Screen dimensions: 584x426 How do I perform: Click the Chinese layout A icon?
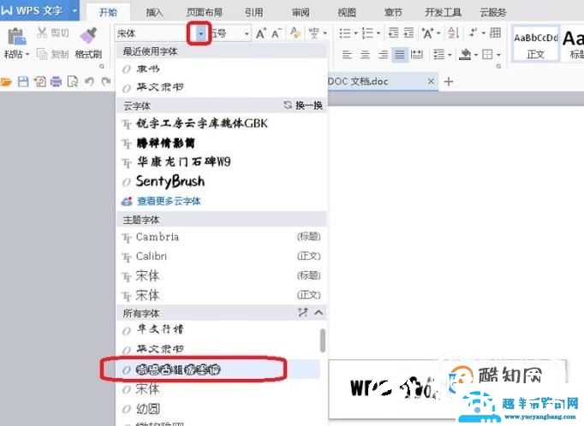click(427, 33)
